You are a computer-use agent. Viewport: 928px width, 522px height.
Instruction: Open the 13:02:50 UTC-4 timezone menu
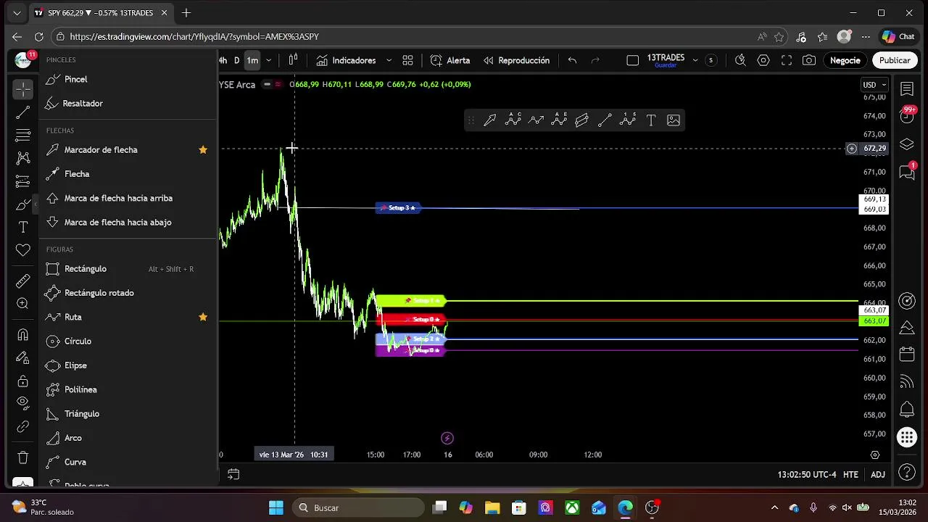[807, 475]
